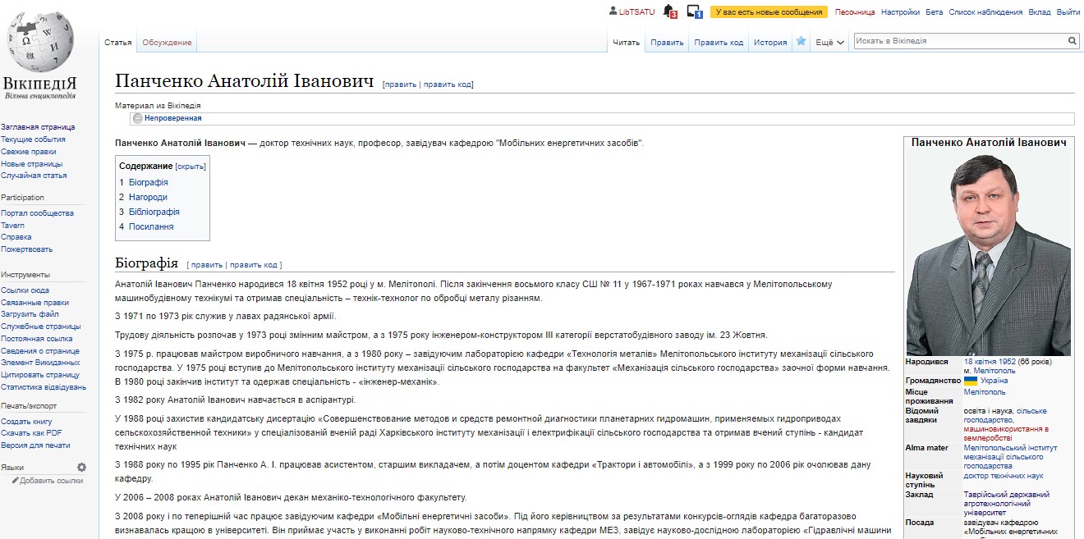
Task: Click править next to Біографія heading
Action: pos(207,265)
